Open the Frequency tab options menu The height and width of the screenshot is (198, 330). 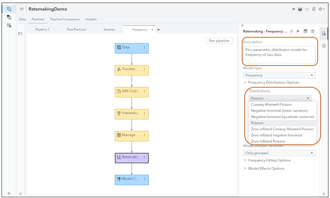coord(152,30)
